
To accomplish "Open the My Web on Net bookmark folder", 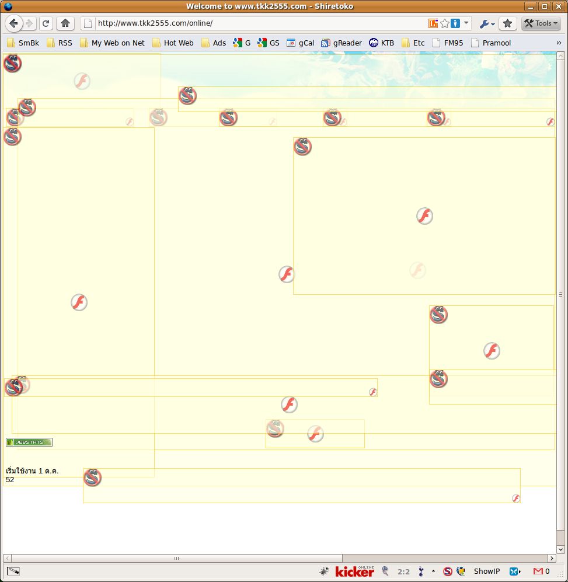I will 112,43.
